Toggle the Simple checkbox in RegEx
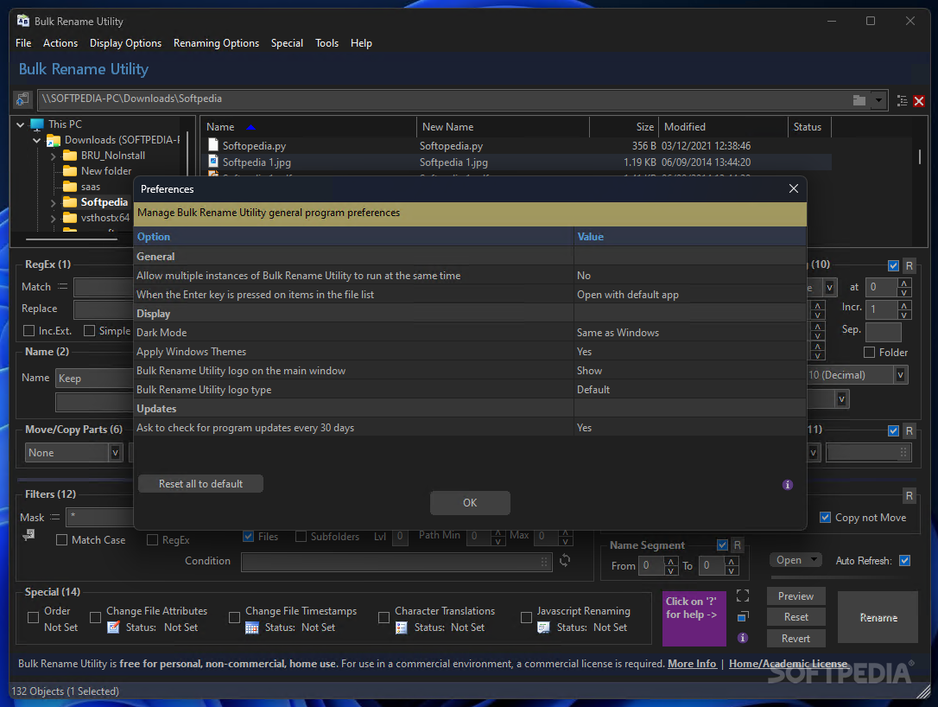 click(89, 330)
